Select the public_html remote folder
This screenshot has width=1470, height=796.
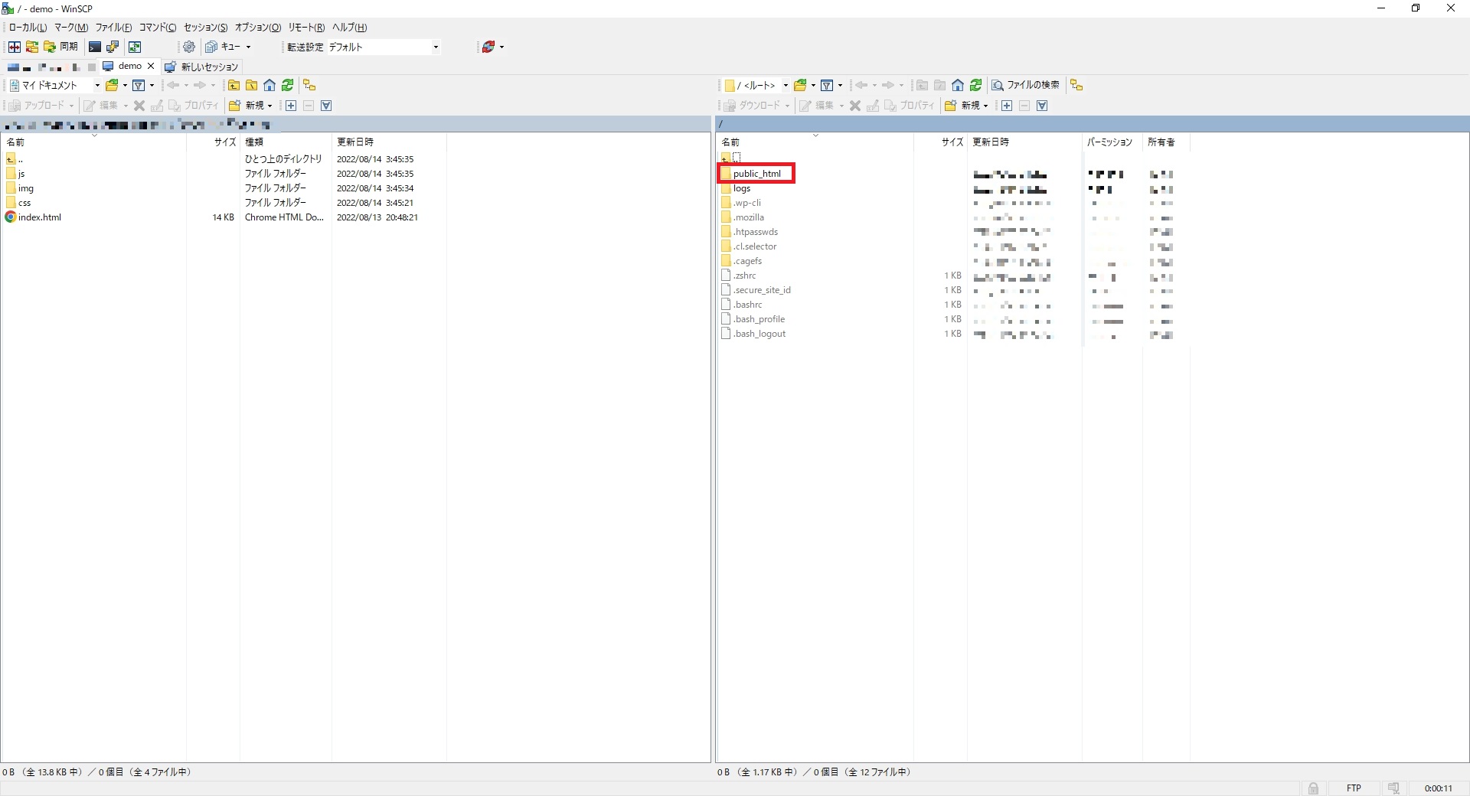pyautogui.click(x=756, y=174)
